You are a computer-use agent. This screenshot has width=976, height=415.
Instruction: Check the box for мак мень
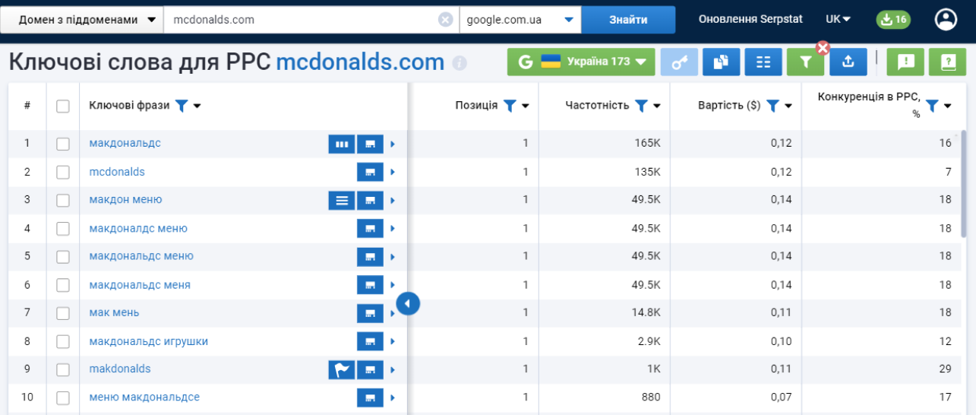[x=63, y=313]
